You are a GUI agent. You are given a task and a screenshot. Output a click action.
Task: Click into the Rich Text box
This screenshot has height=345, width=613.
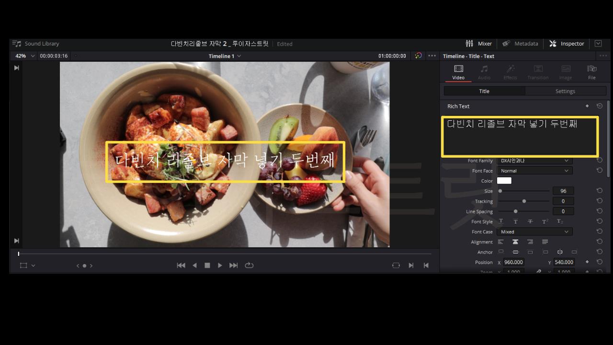coord(520,137)
